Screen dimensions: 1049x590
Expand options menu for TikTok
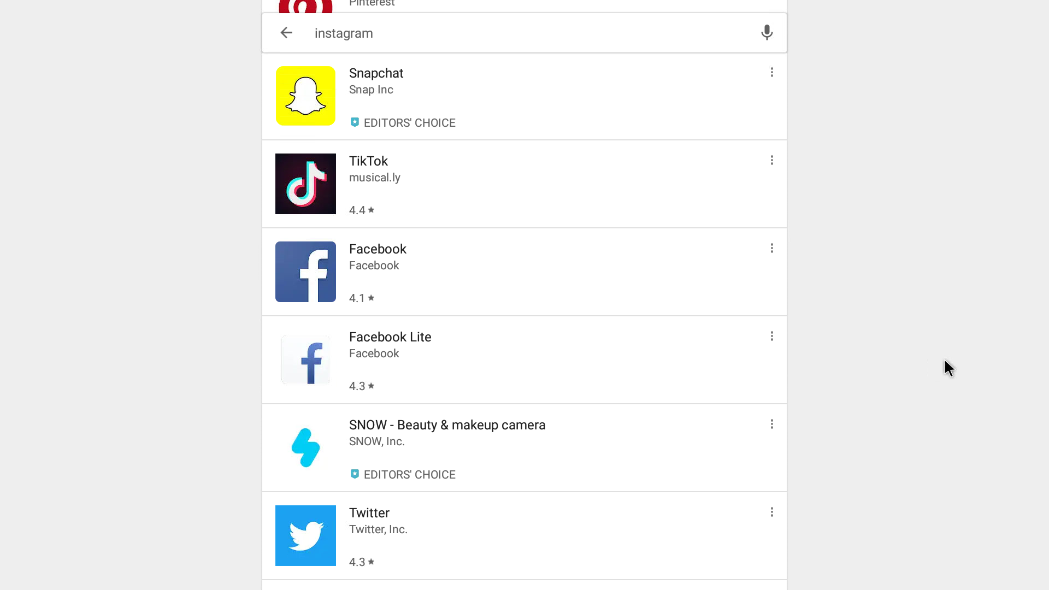771,160
